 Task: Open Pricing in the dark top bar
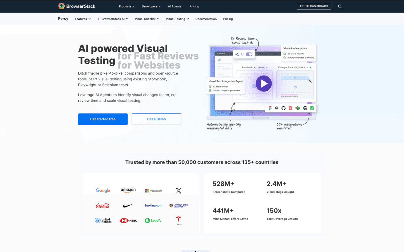(x=194, y=6)
